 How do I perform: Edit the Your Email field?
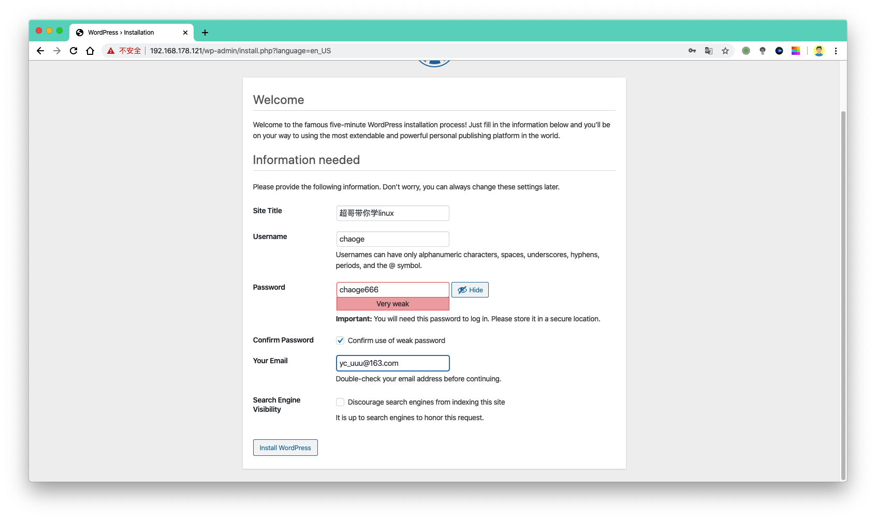coord(392,363)
